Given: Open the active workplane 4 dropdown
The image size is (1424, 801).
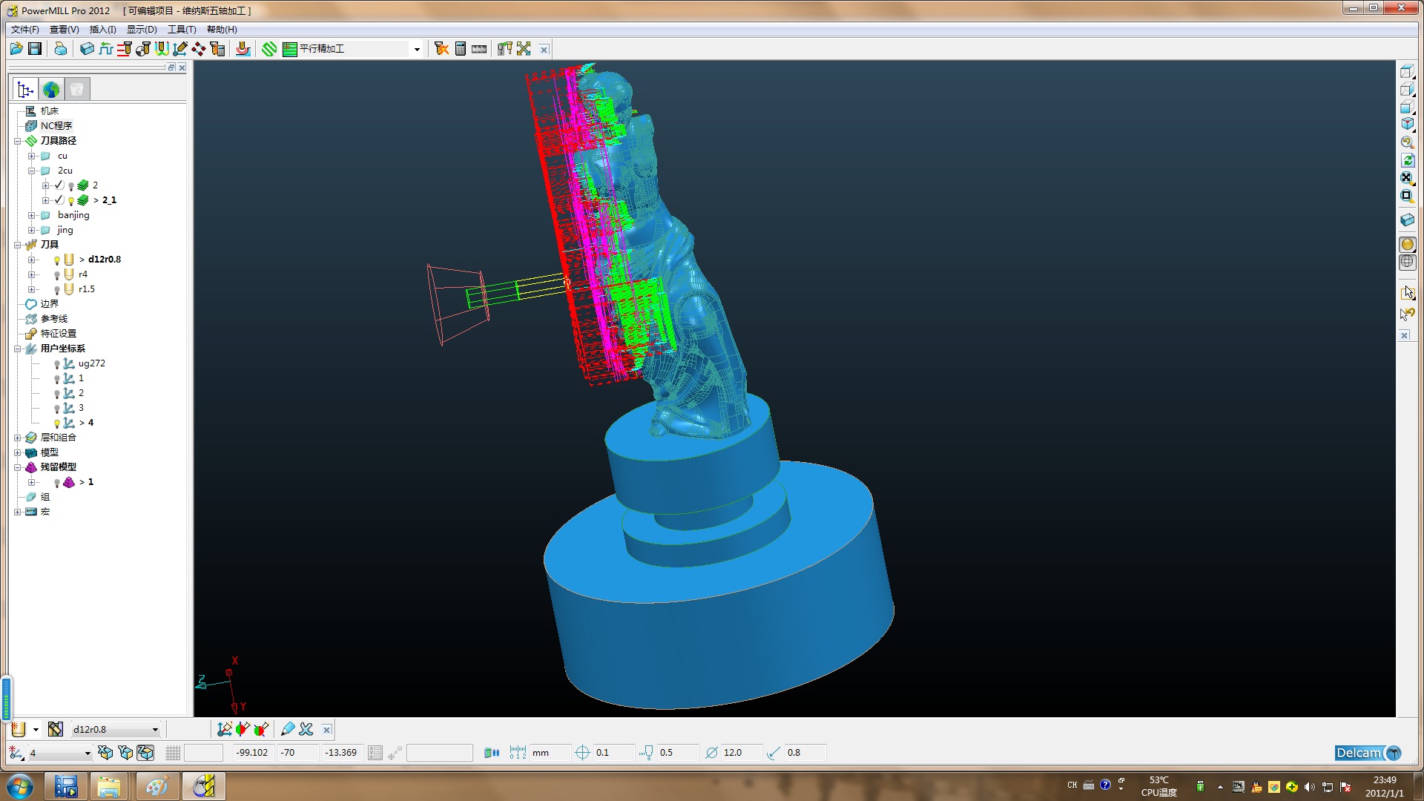Looking at the screenshot, I should click(88, 754).
